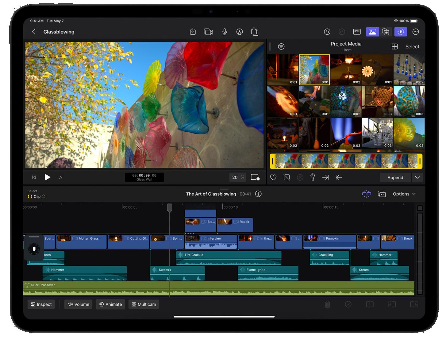
Task: Expand the Append options chevron
Action: pos(417,178)
